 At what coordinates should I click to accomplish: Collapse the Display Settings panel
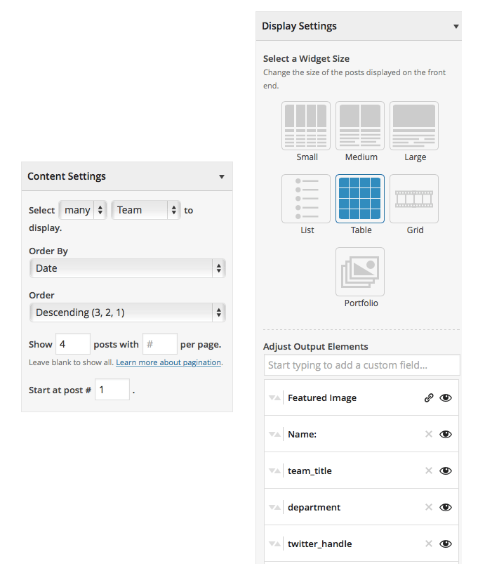[x=456, y=26]
